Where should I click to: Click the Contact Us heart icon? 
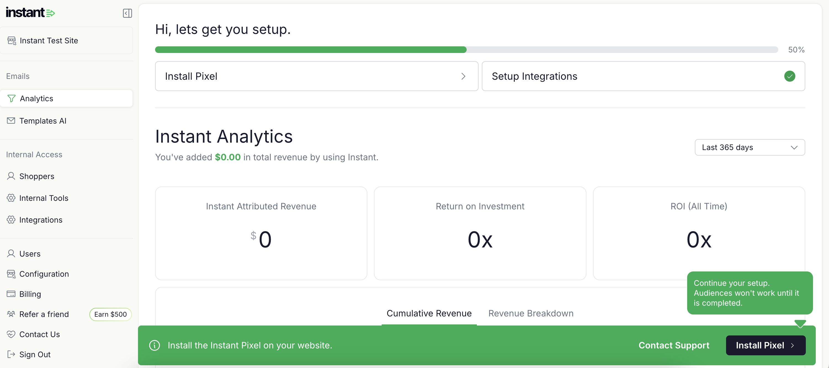(x=11, y=334)
